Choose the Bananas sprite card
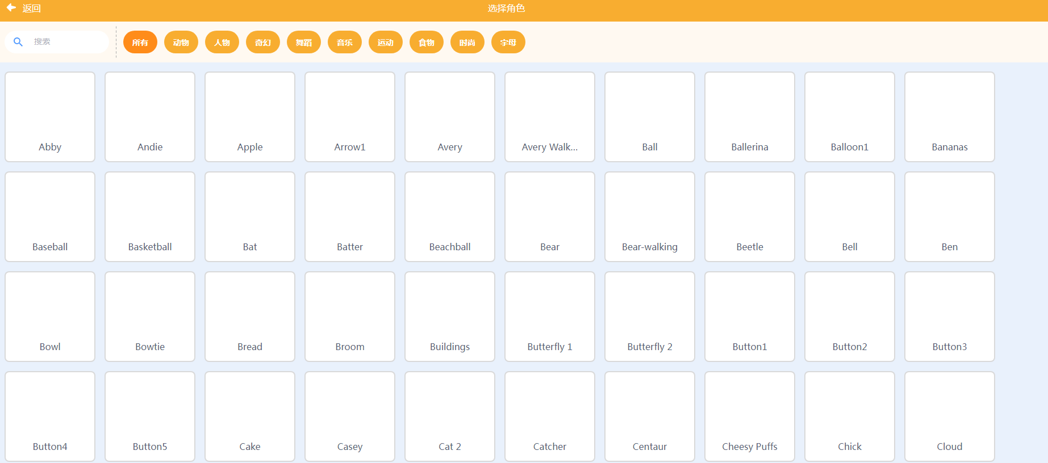This screenshot has width=1048, height=463. (950, 117)
